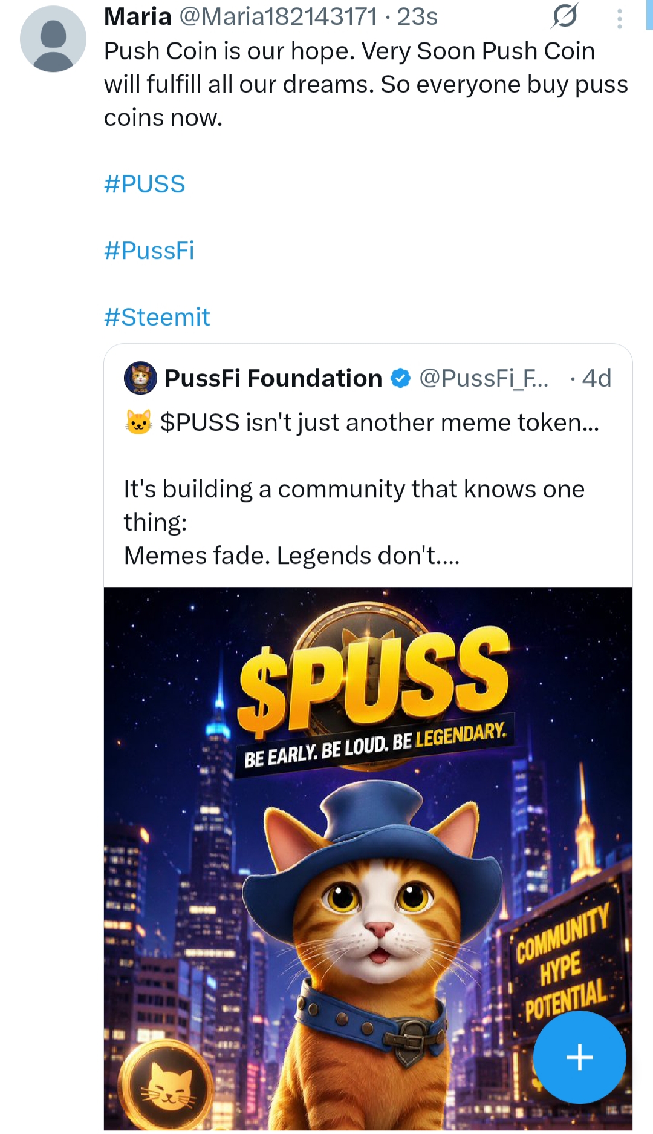
Task: Open the #Steemit hashtag
Action: click(157, 317)
